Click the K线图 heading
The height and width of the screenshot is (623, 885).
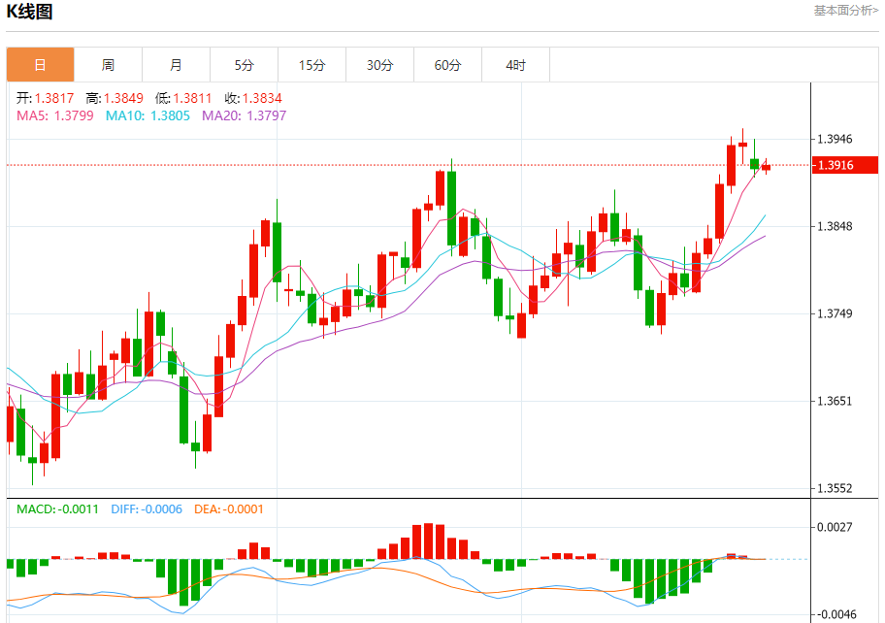(x=29, y=12)
